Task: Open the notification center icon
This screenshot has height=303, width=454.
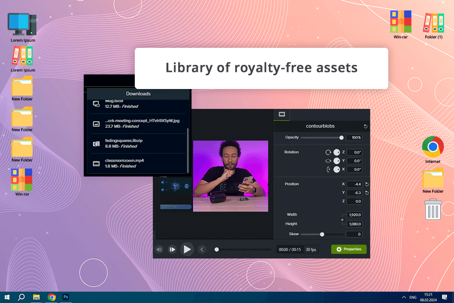Action: point(445,297)
